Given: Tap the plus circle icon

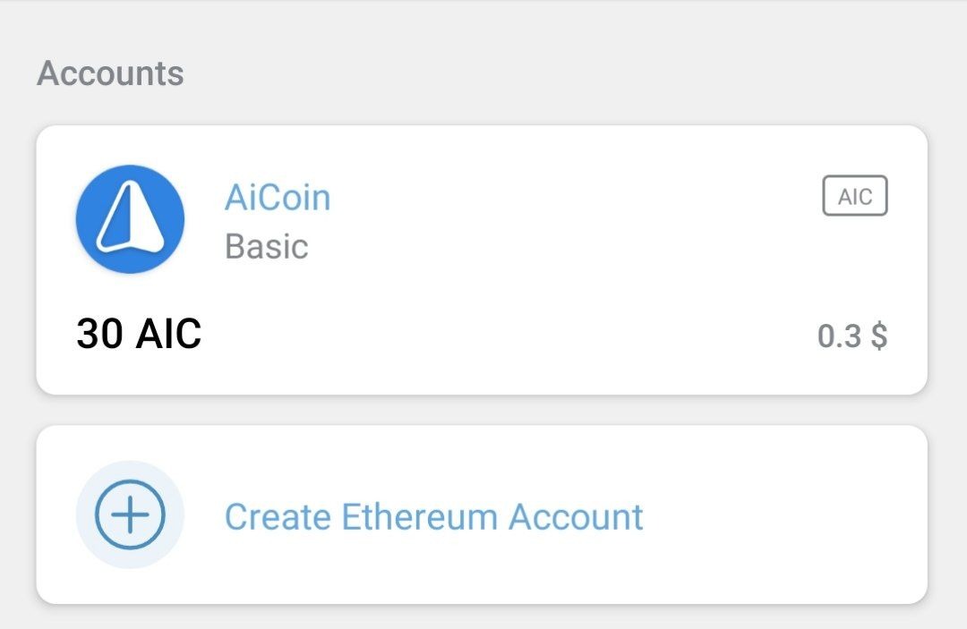Looking at the screenshot, I should [x=130, y=514].
